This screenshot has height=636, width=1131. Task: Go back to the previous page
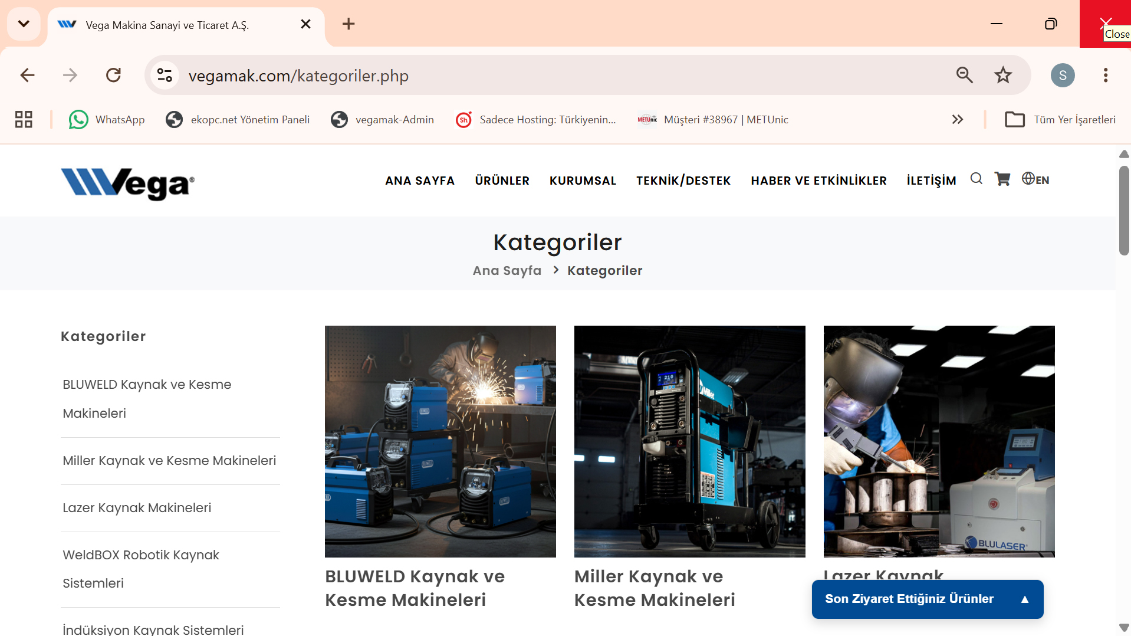coord(27,76)
